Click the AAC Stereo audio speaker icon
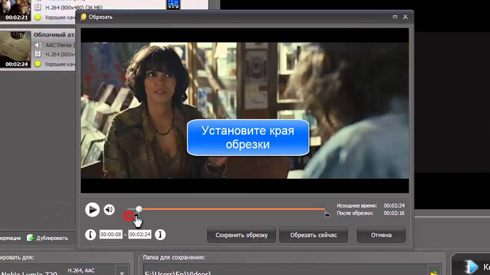490x275 pixels. (38, 45)
